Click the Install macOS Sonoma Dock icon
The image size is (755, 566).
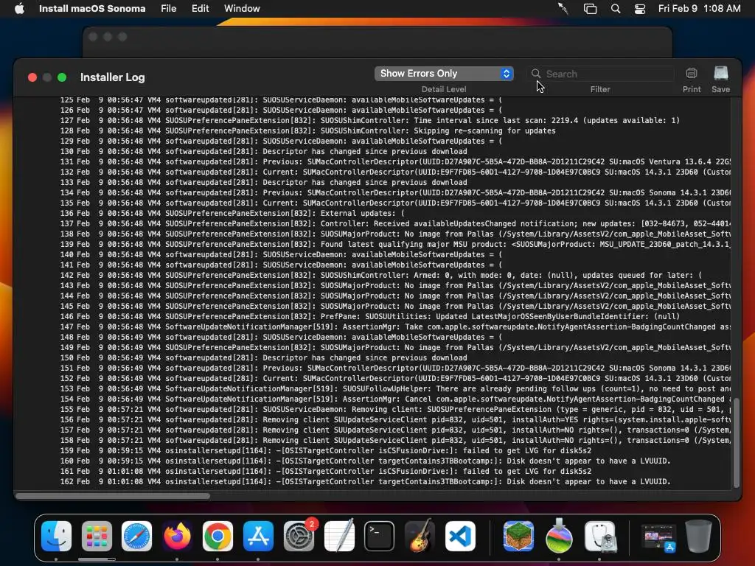[x=559, y=536]
